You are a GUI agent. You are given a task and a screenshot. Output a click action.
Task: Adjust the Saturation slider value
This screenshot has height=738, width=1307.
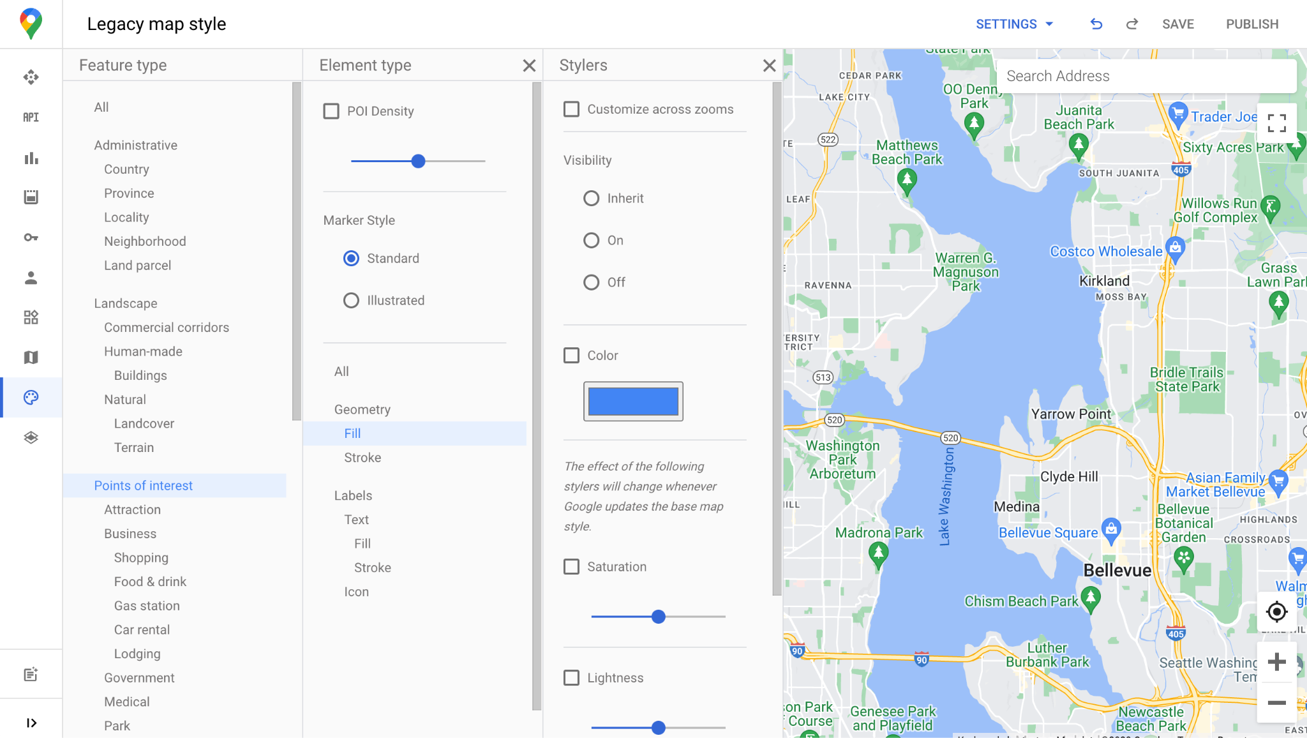(658, 616)
